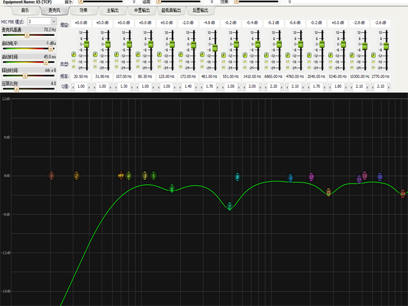
Task: Select the HPF node on the graph
Action: [x=121, y=176]
